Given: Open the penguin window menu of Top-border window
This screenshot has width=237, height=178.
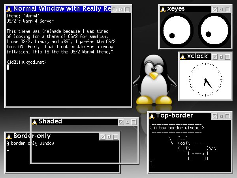Looking at the screenshot, I should click(x=152, y=116).
